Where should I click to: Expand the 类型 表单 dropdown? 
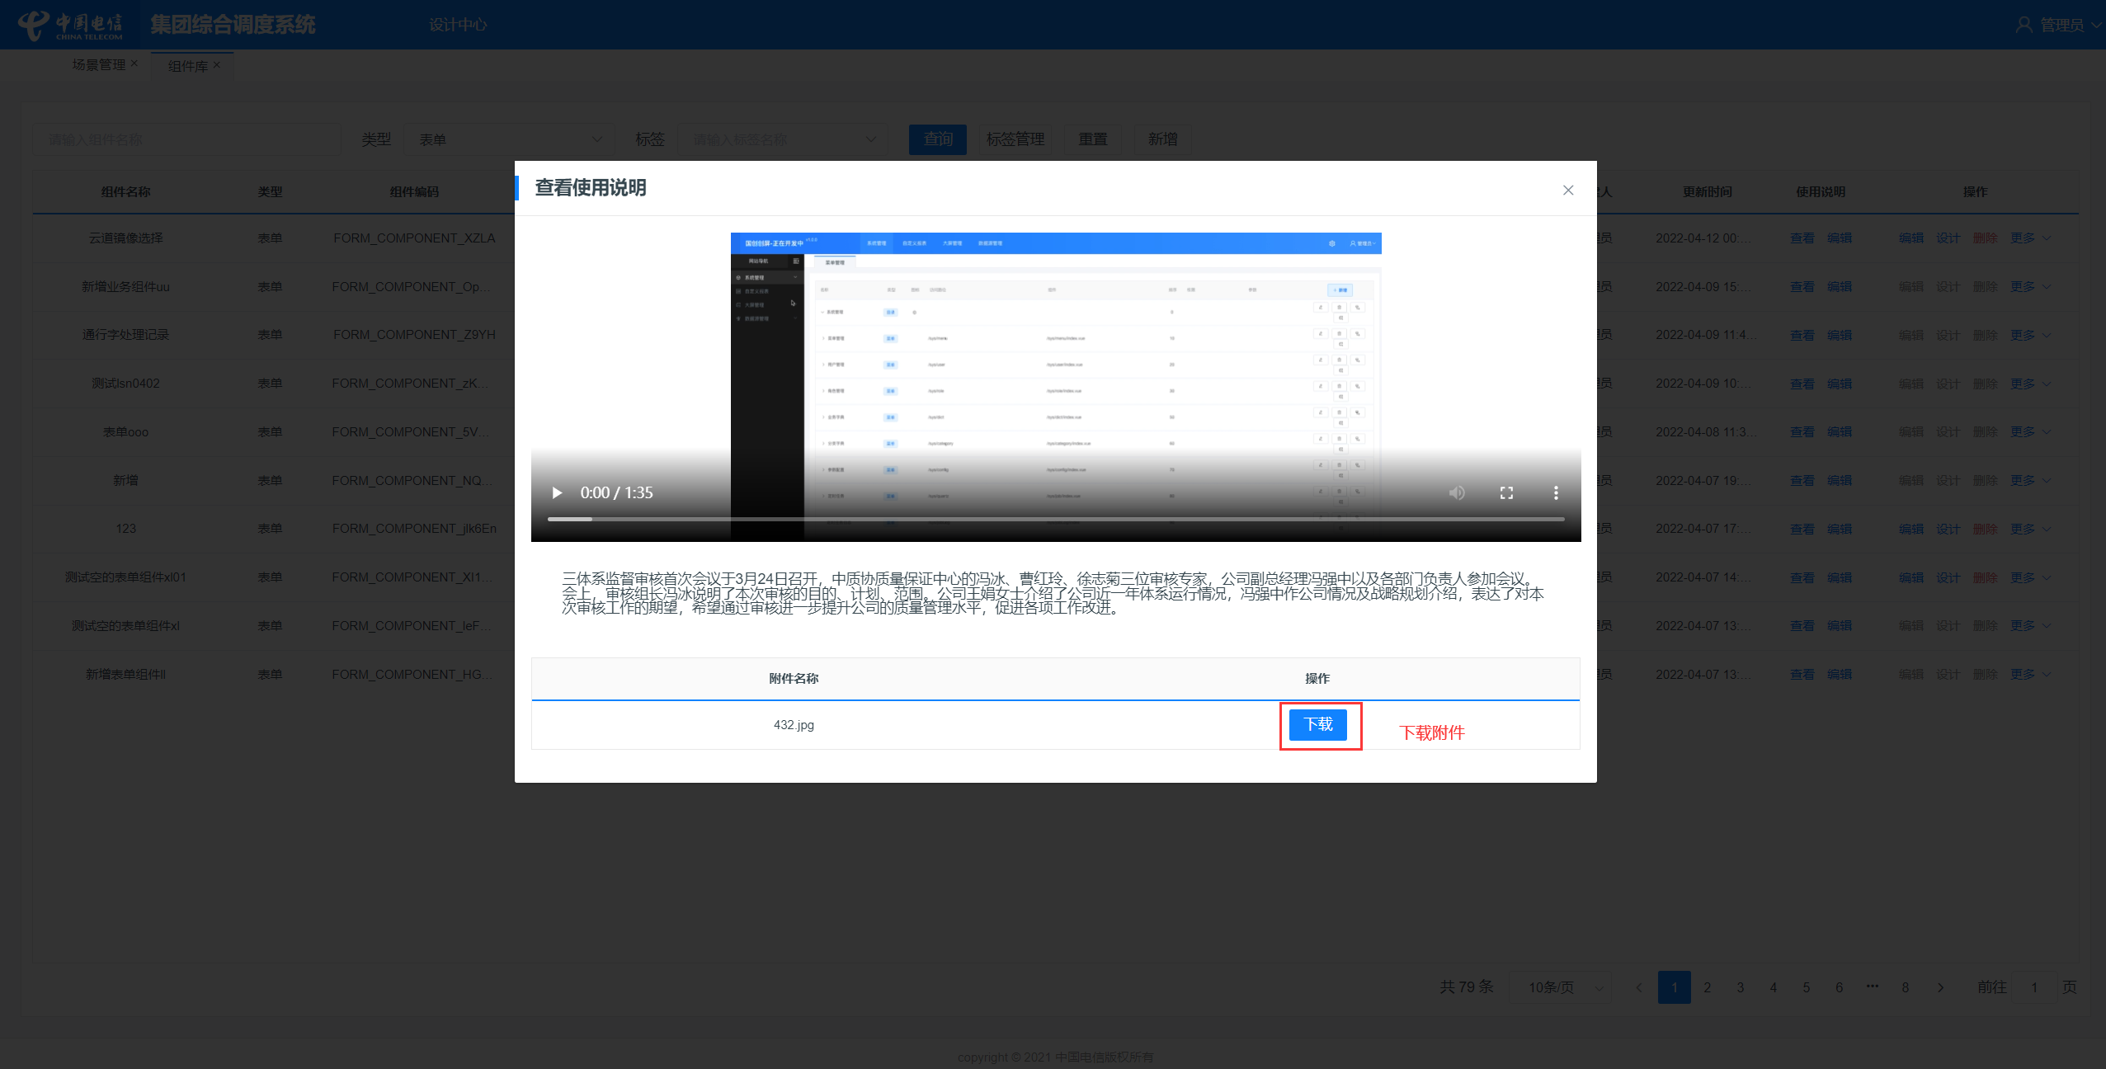point(509,139)
